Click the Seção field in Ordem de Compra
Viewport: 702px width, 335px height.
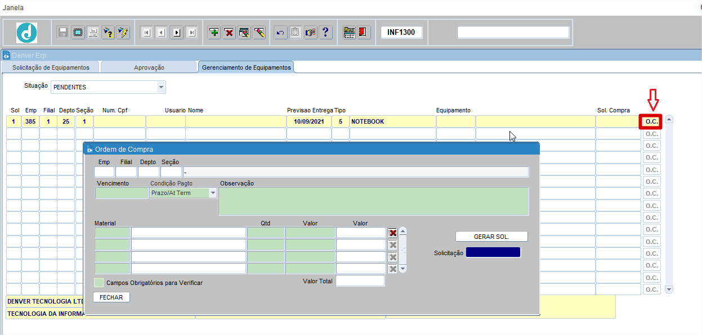tap(171, 172)
